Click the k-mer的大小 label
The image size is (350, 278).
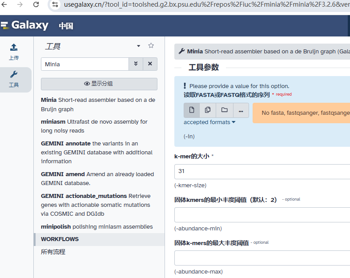[x=192, y=156]
